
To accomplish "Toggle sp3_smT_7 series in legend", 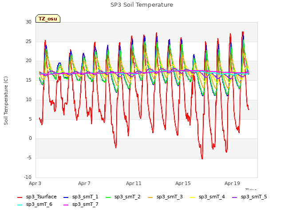I will [81, 204].
